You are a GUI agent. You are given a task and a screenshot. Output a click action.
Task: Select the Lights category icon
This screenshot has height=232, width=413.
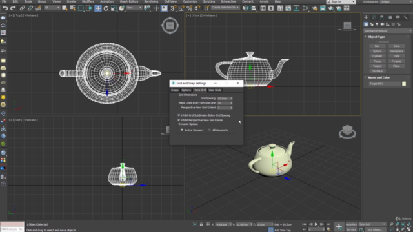[x=377, y=24]
